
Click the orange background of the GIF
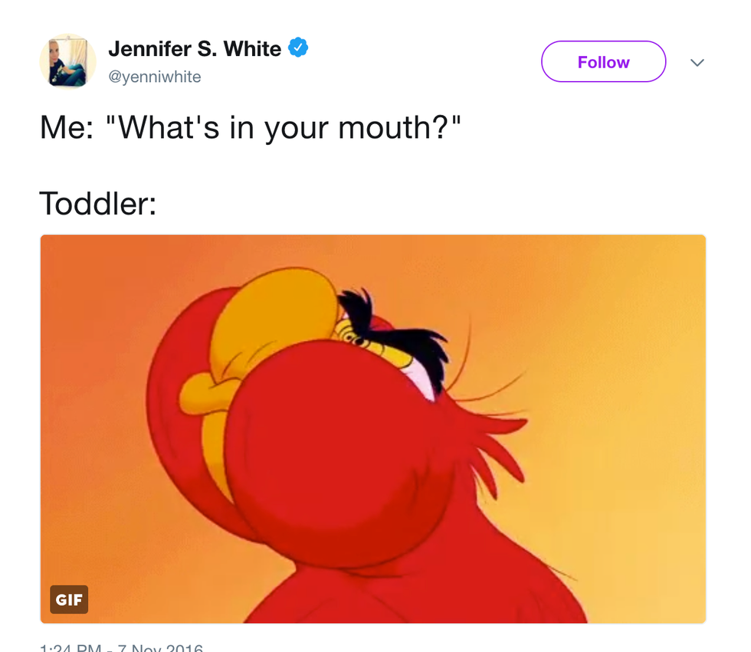coord(622,335)
